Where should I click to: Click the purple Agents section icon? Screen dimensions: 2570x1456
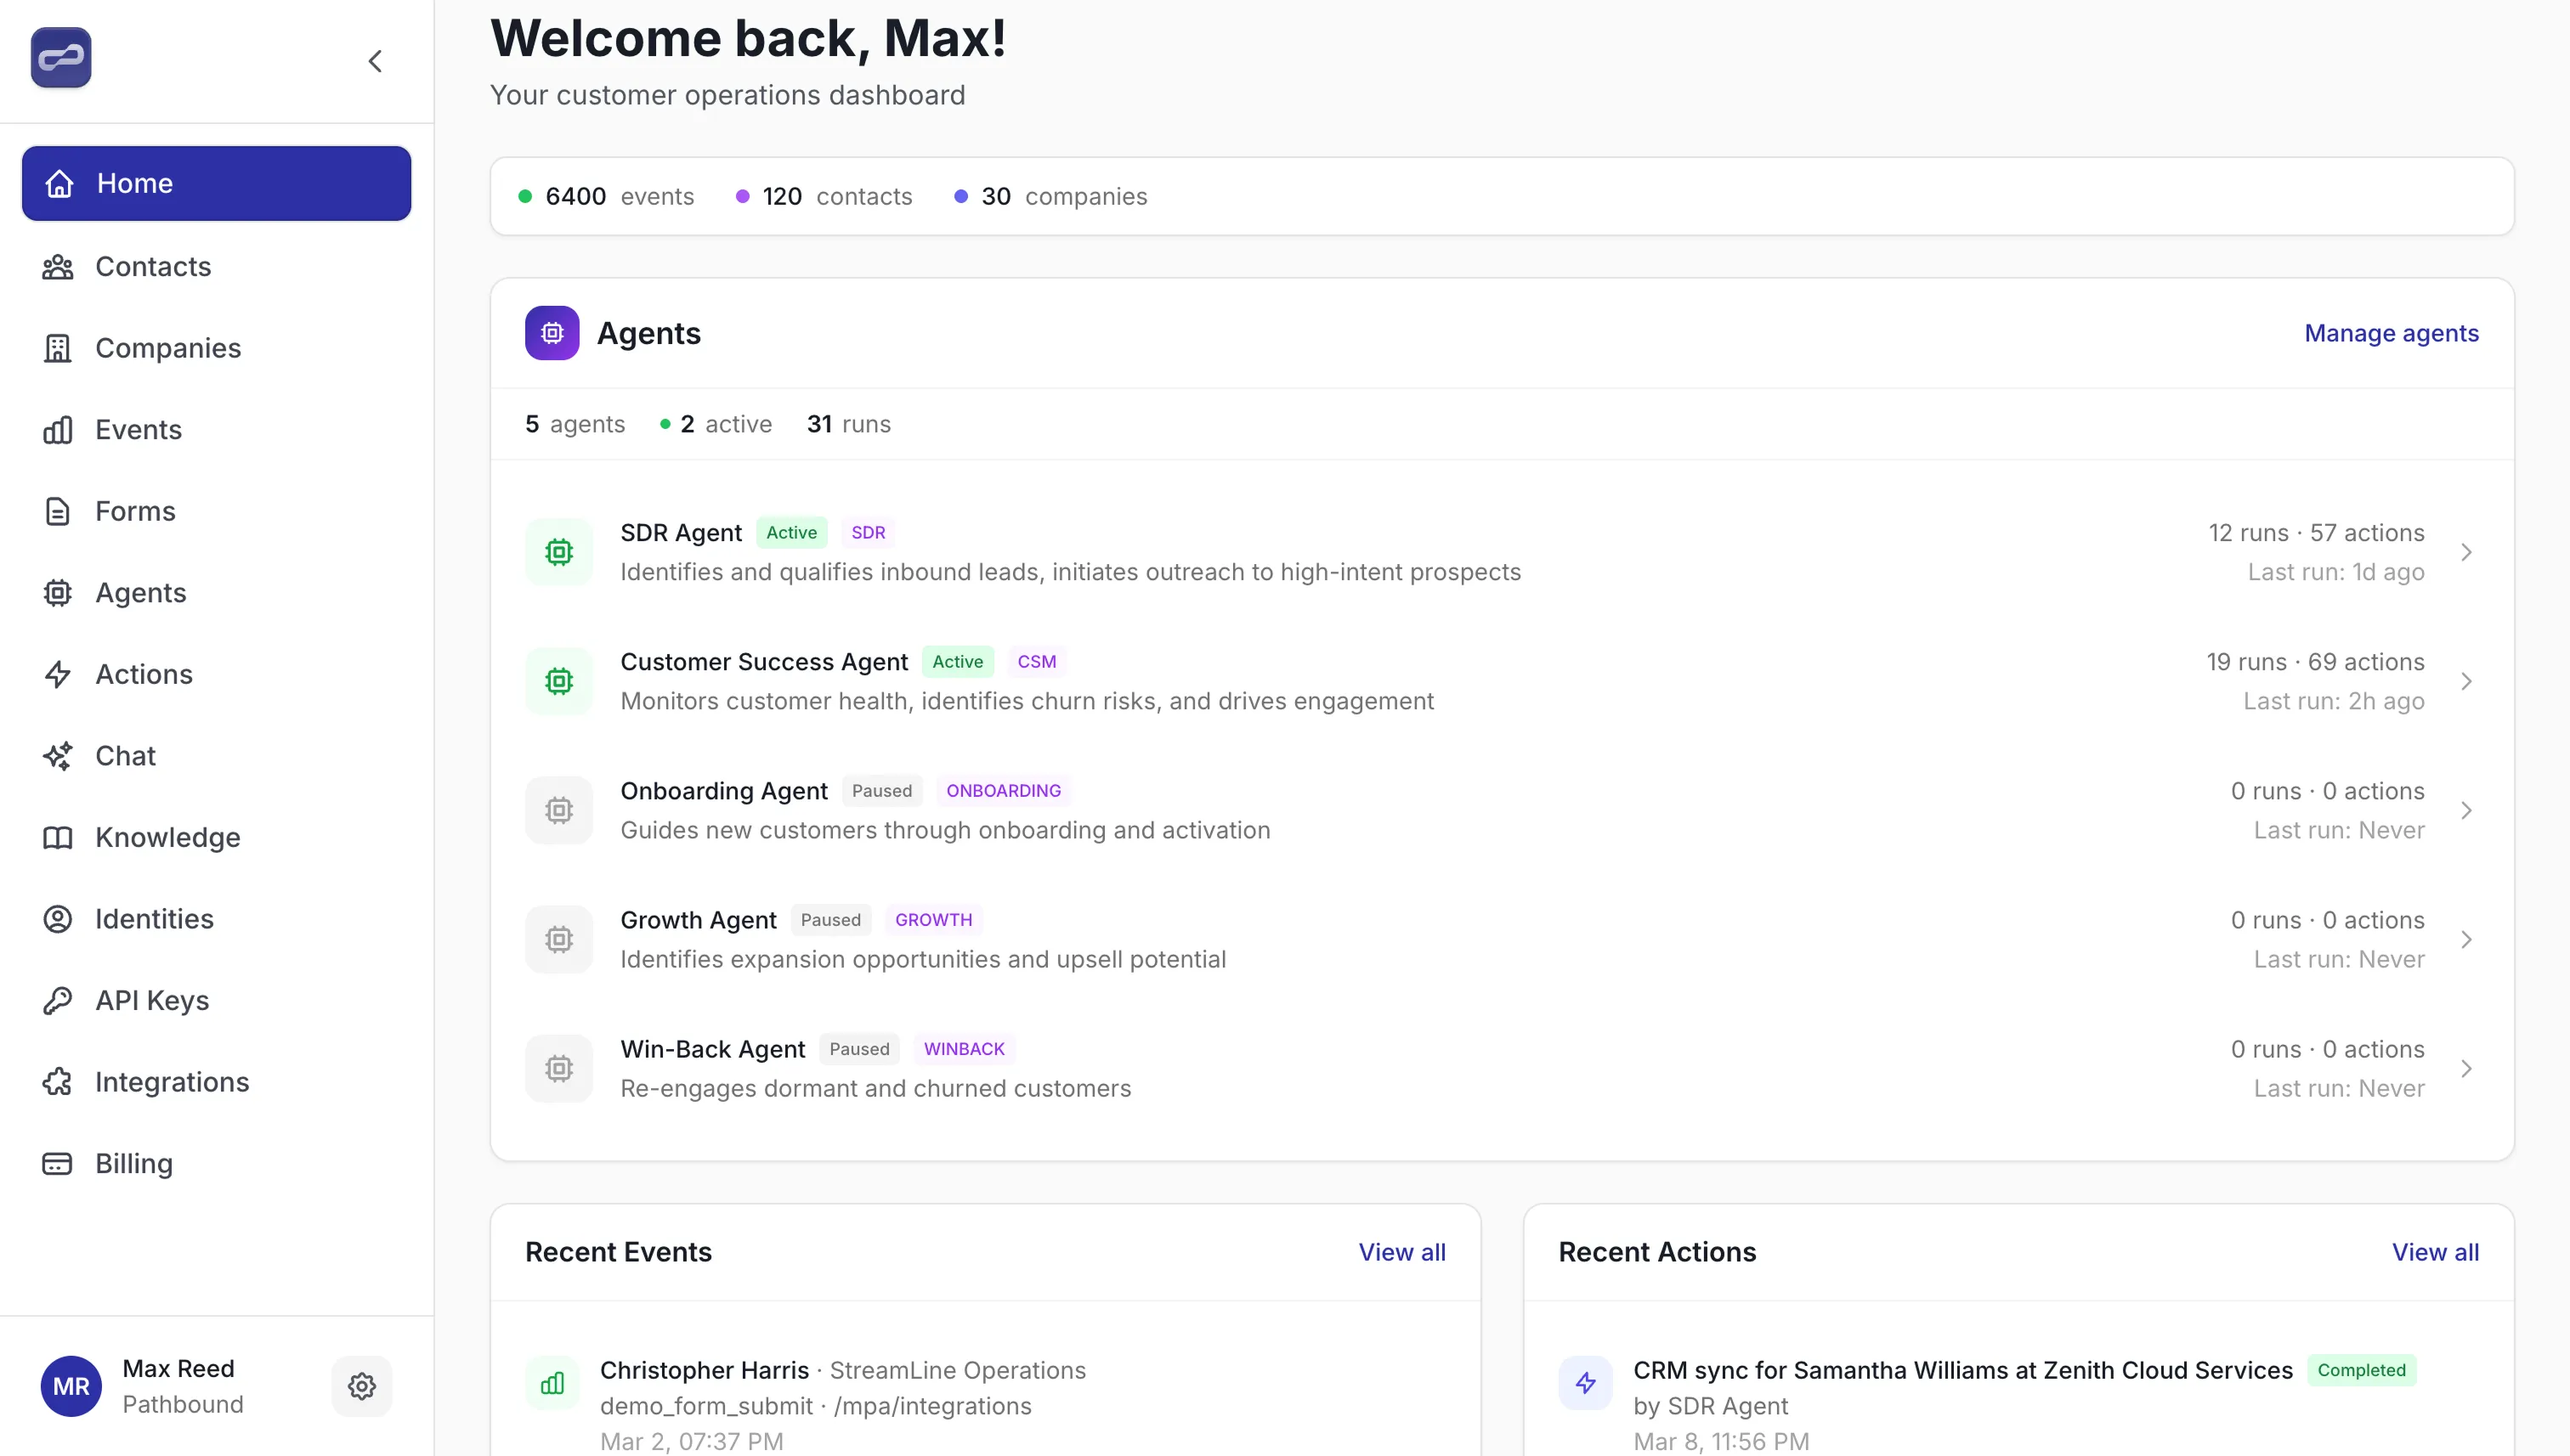click(552, 333)
